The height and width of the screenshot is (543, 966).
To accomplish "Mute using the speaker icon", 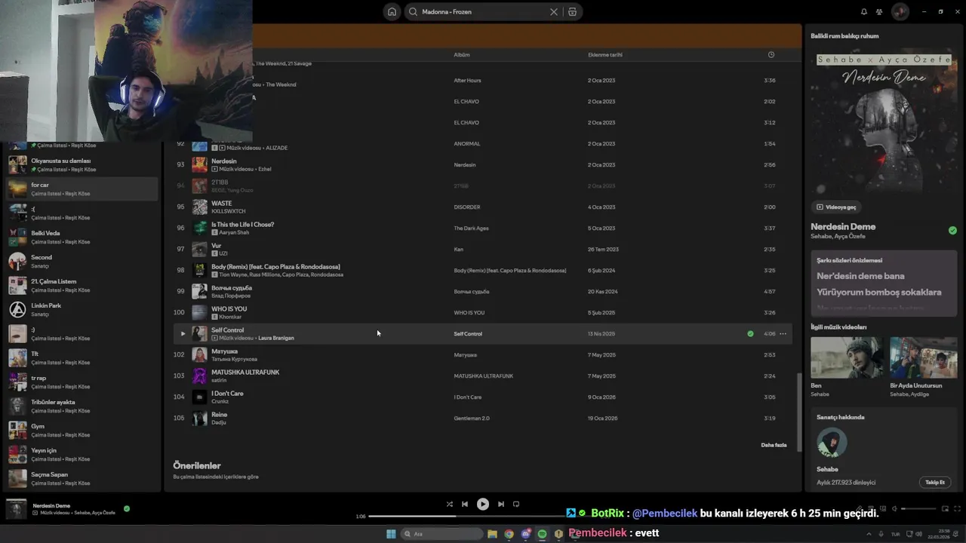I will pyautogui.click(x=894, y=509).
